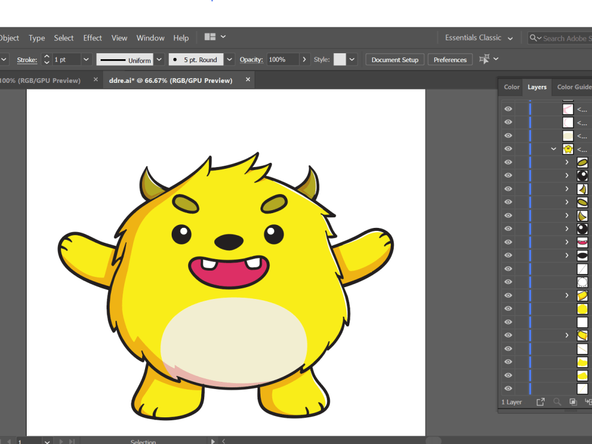Click the Select Similar Objects icon near Preferences
Viewport: 592px width, 444px height.
click(485, 59)
